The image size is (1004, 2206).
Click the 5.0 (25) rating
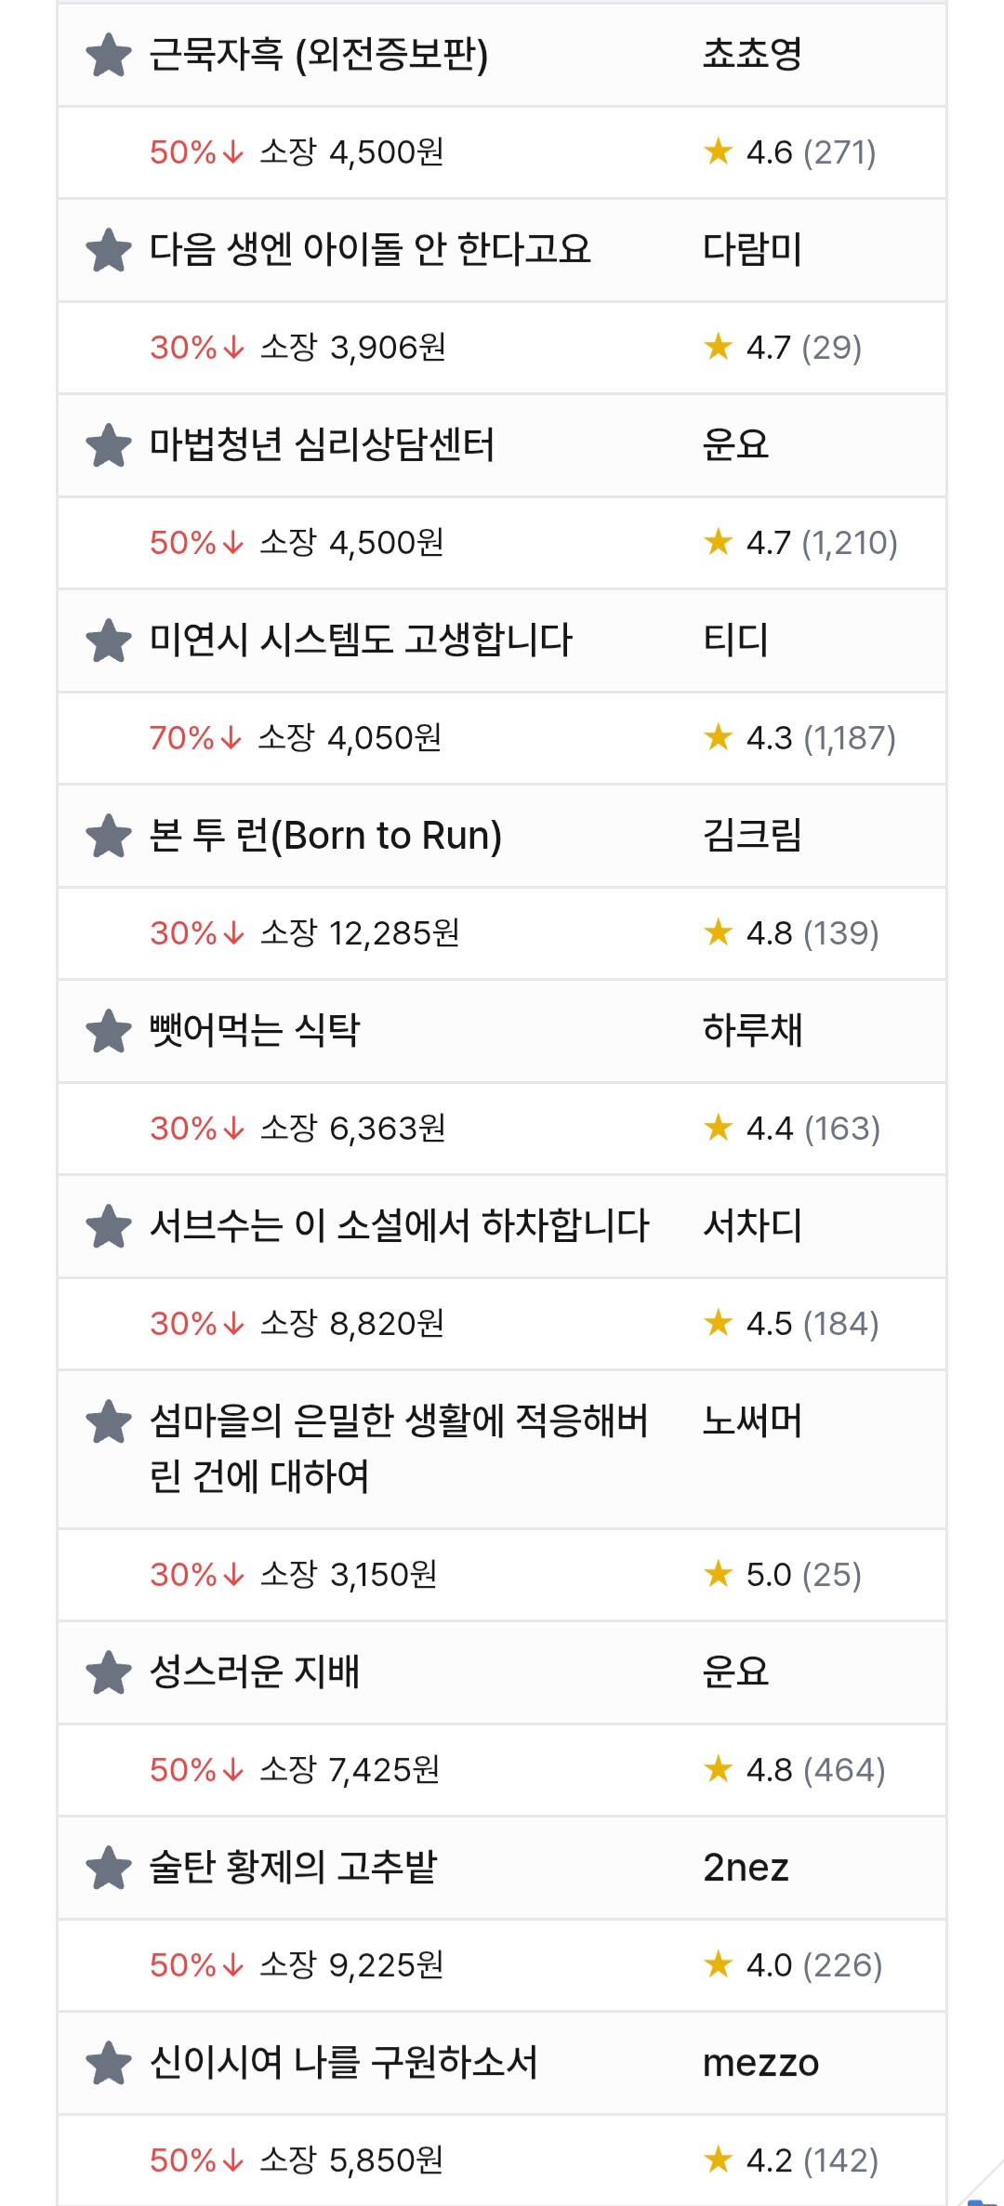coord(783,1575)
